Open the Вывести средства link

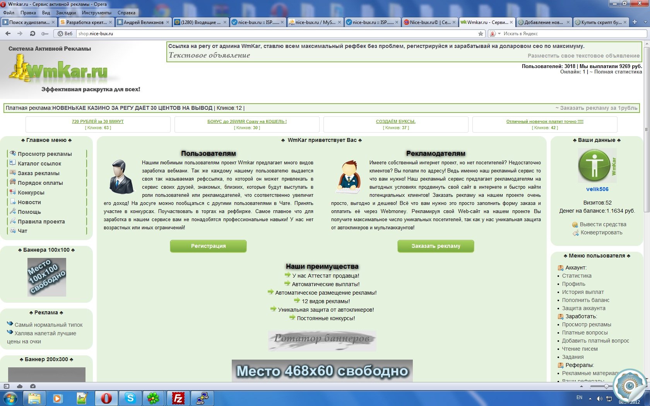602,224
